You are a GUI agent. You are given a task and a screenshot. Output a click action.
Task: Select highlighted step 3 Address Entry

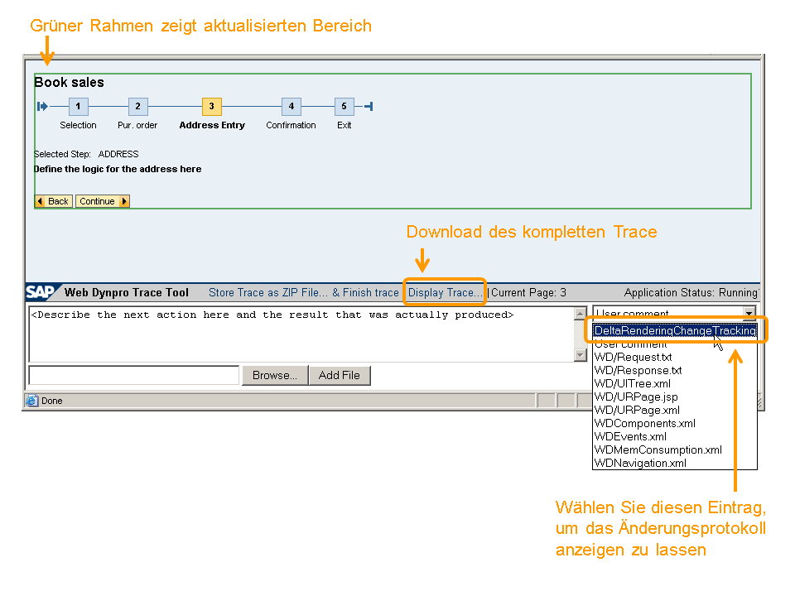click(x=211, y=106)
